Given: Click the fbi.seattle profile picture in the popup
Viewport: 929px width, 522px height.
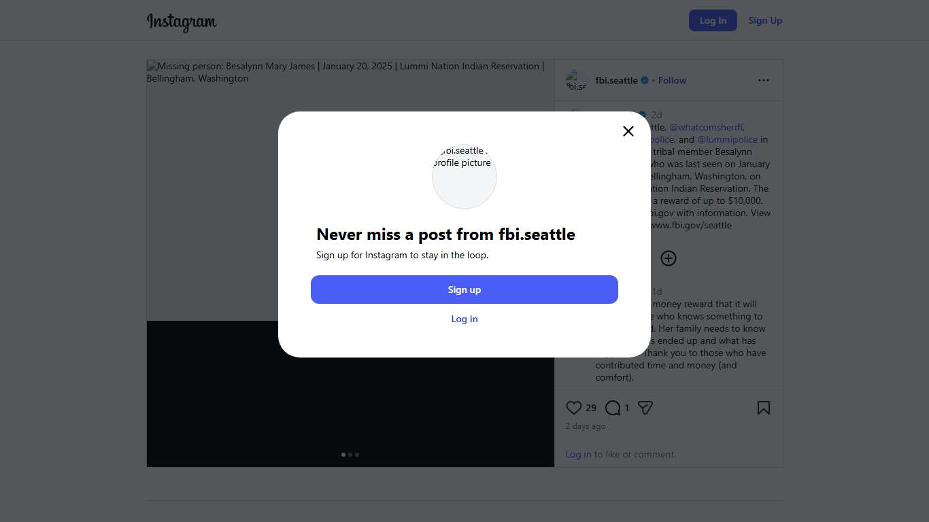Looking at the screenshot, I should pyautogui.click(x=464, y=177).
